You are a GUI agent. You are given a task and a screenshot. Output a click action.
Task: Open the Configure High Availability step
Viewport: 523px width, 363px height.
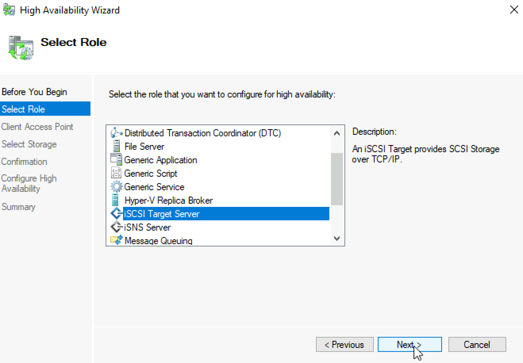point(29,183)
